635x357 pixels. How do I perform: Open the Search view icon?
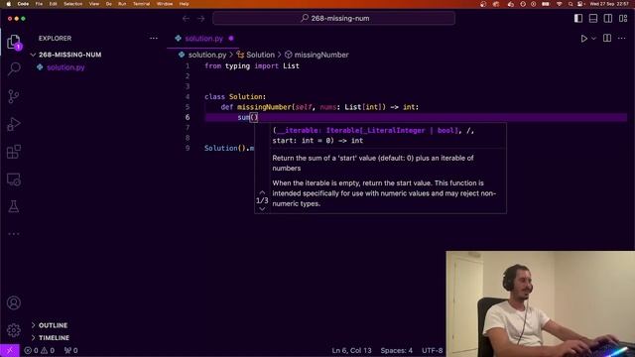tap(14, 68)
